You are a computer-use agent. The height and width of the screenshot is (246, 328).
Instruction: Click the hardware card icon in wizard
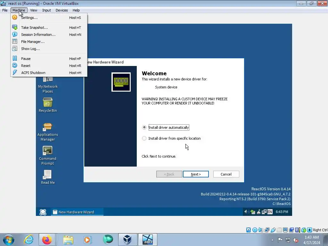click(121, 82)
